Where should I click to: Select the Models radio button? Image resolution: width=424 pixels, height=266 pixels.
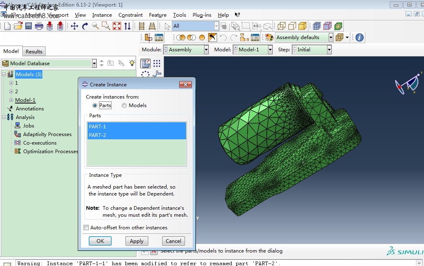click(x=124, y=106)
